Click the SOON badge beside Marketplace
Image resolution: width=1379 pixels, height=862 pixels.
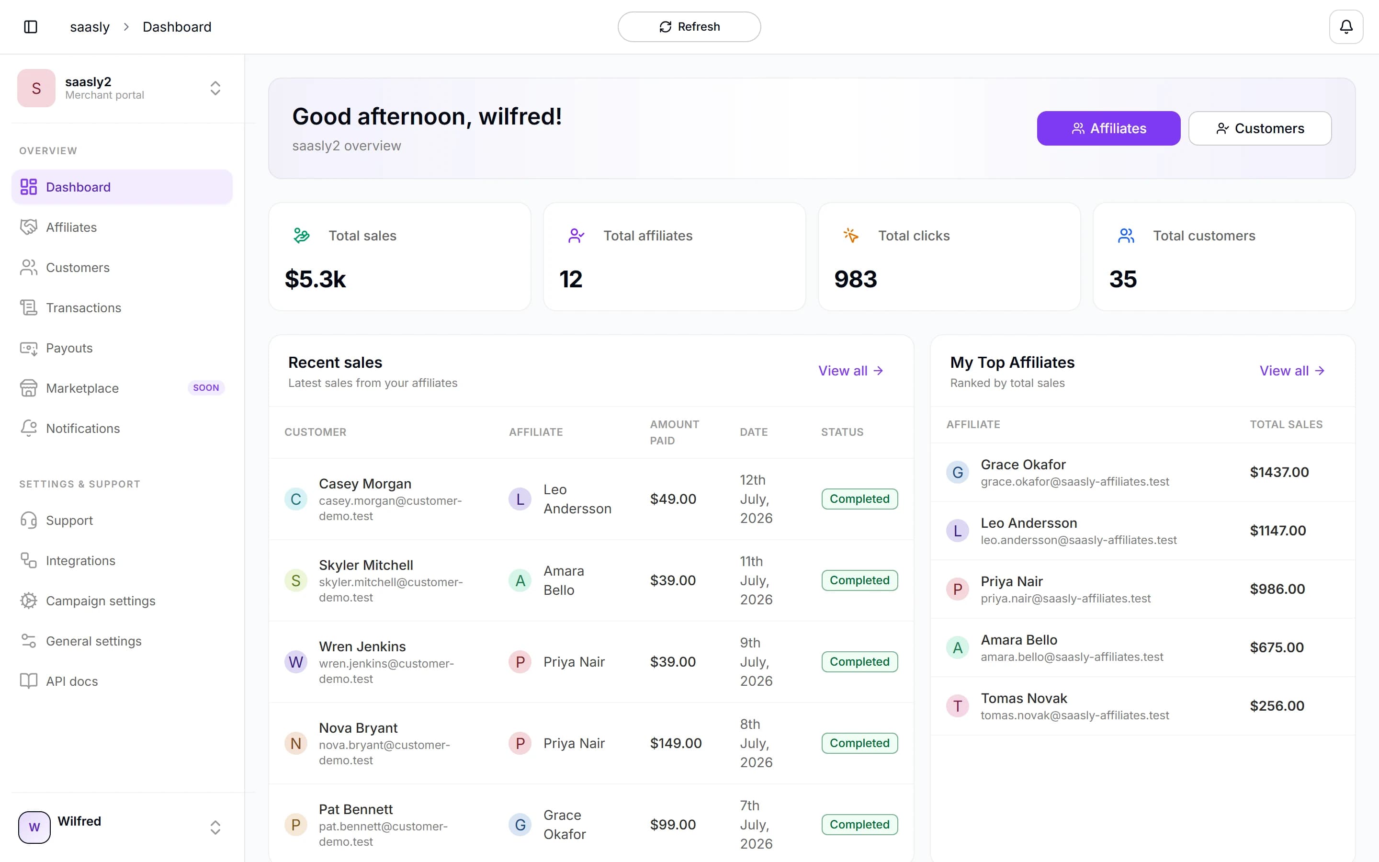pos(206,388)
